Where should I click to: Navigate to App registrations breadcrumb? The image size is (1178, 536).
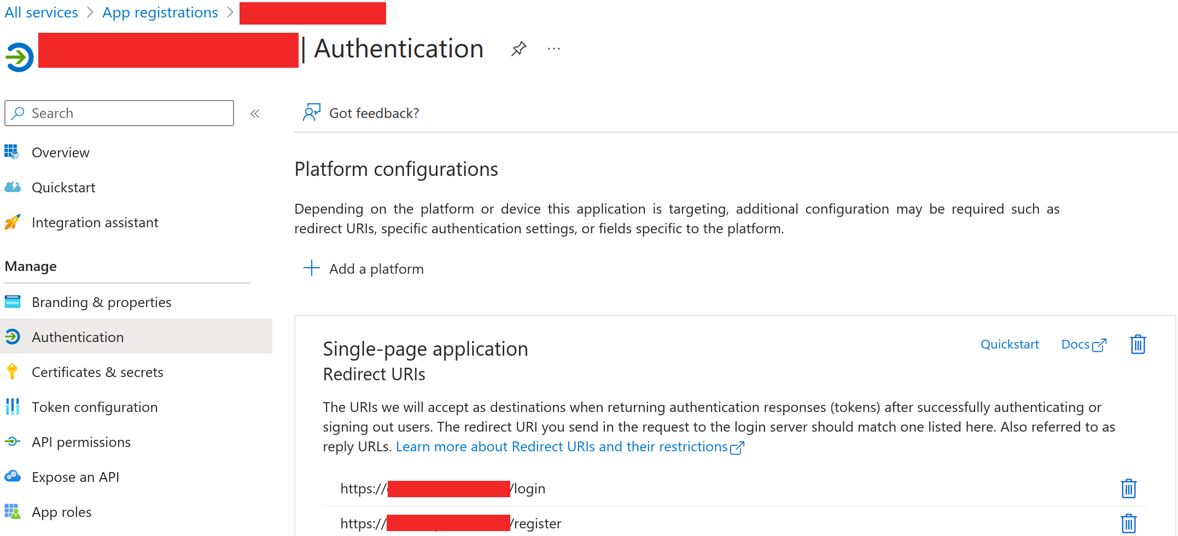(160, 12)
